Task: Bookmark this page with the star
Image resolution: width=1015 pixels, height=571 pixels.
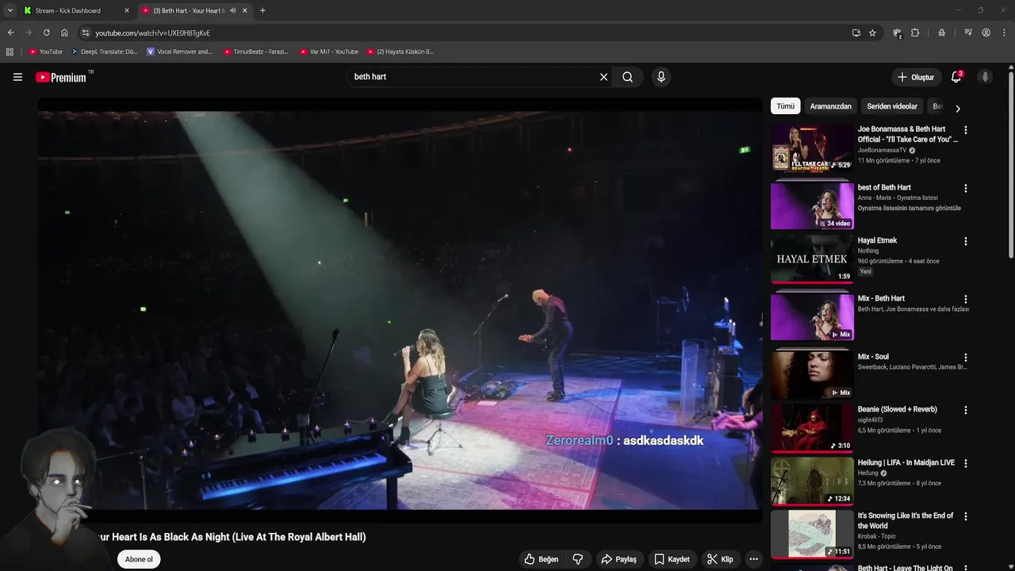Action: 872,33
